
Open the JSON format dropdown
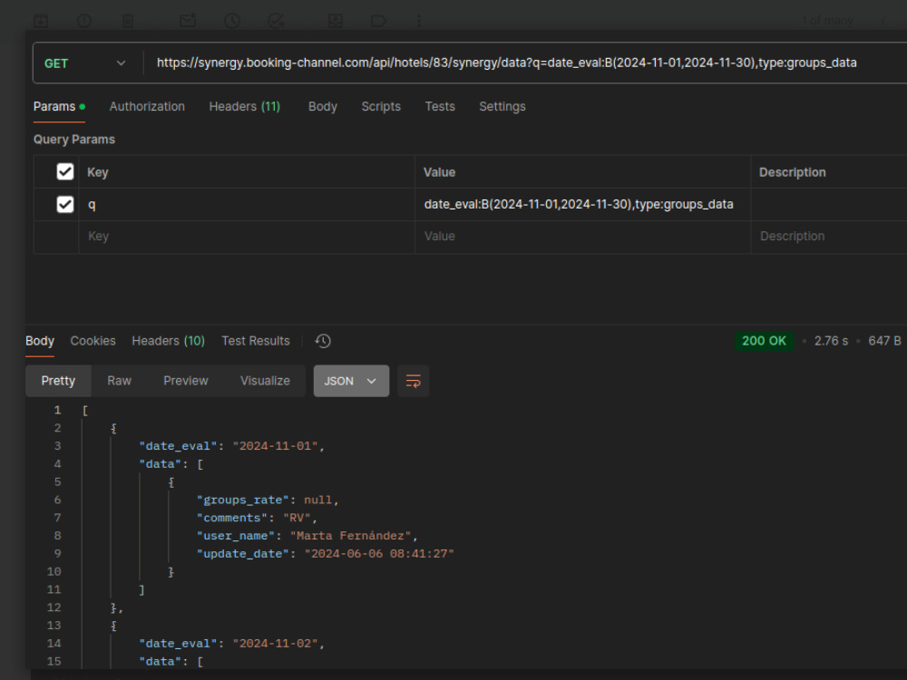[x=351, y=381]
